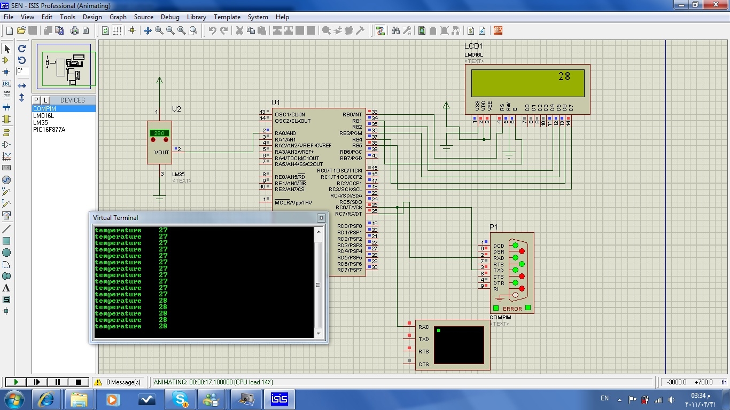Click the Mirror X horizontal flip icon
The width and height of the screenshot is (730, 410).
[x=22, y=85]
